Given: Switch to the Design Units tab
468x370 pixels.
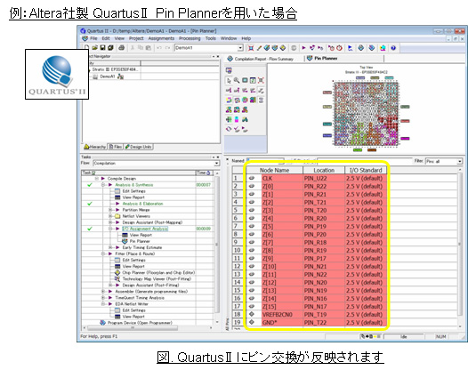Looking at the screenshot, I should [x=139, y=147].
